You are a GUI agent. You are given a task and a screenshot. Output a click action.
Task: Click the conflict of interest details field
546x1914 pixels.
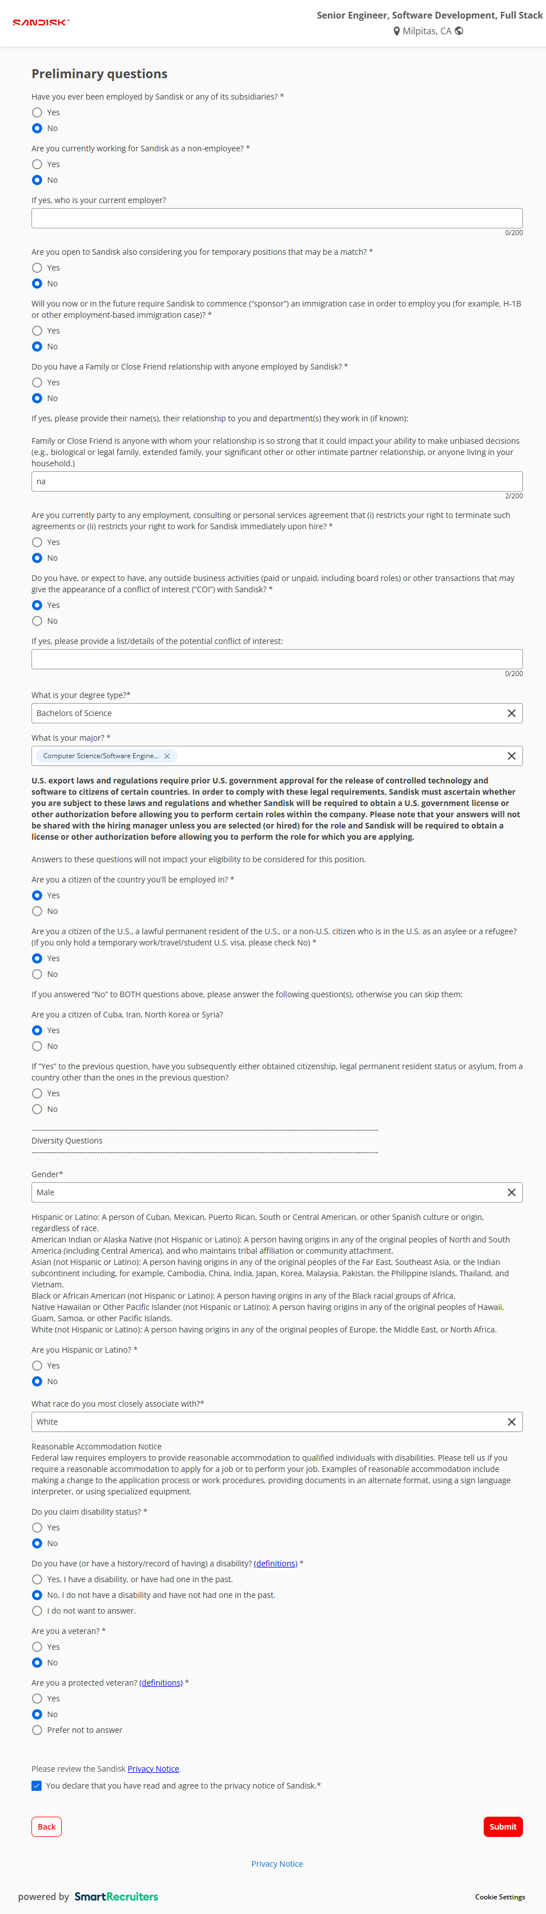coord(277,659)
